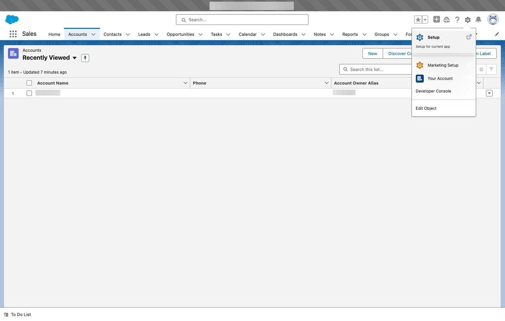
Task: Select Edit Object menu entry
Action: pos(444,108)
